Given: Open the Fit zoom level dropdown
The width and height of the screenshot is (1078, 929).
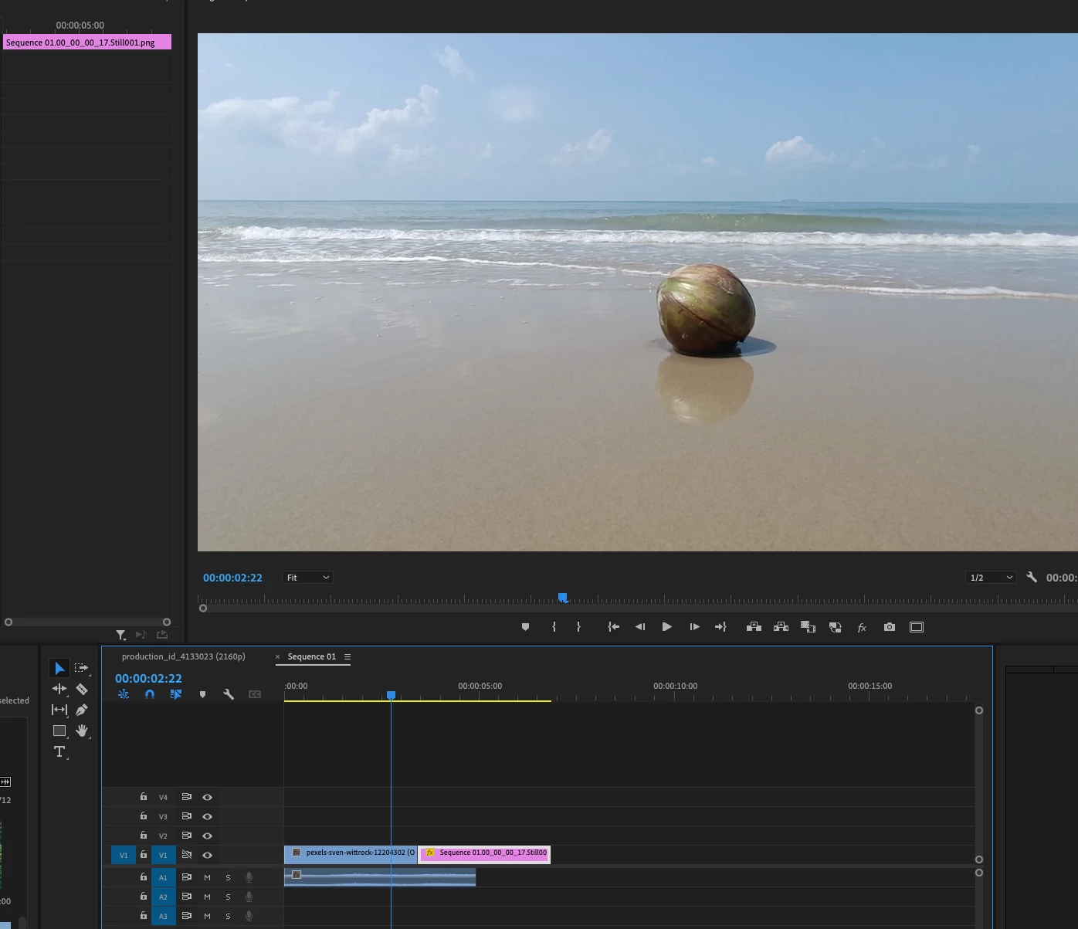Looking at the screenshot, I should coord(307,578).
